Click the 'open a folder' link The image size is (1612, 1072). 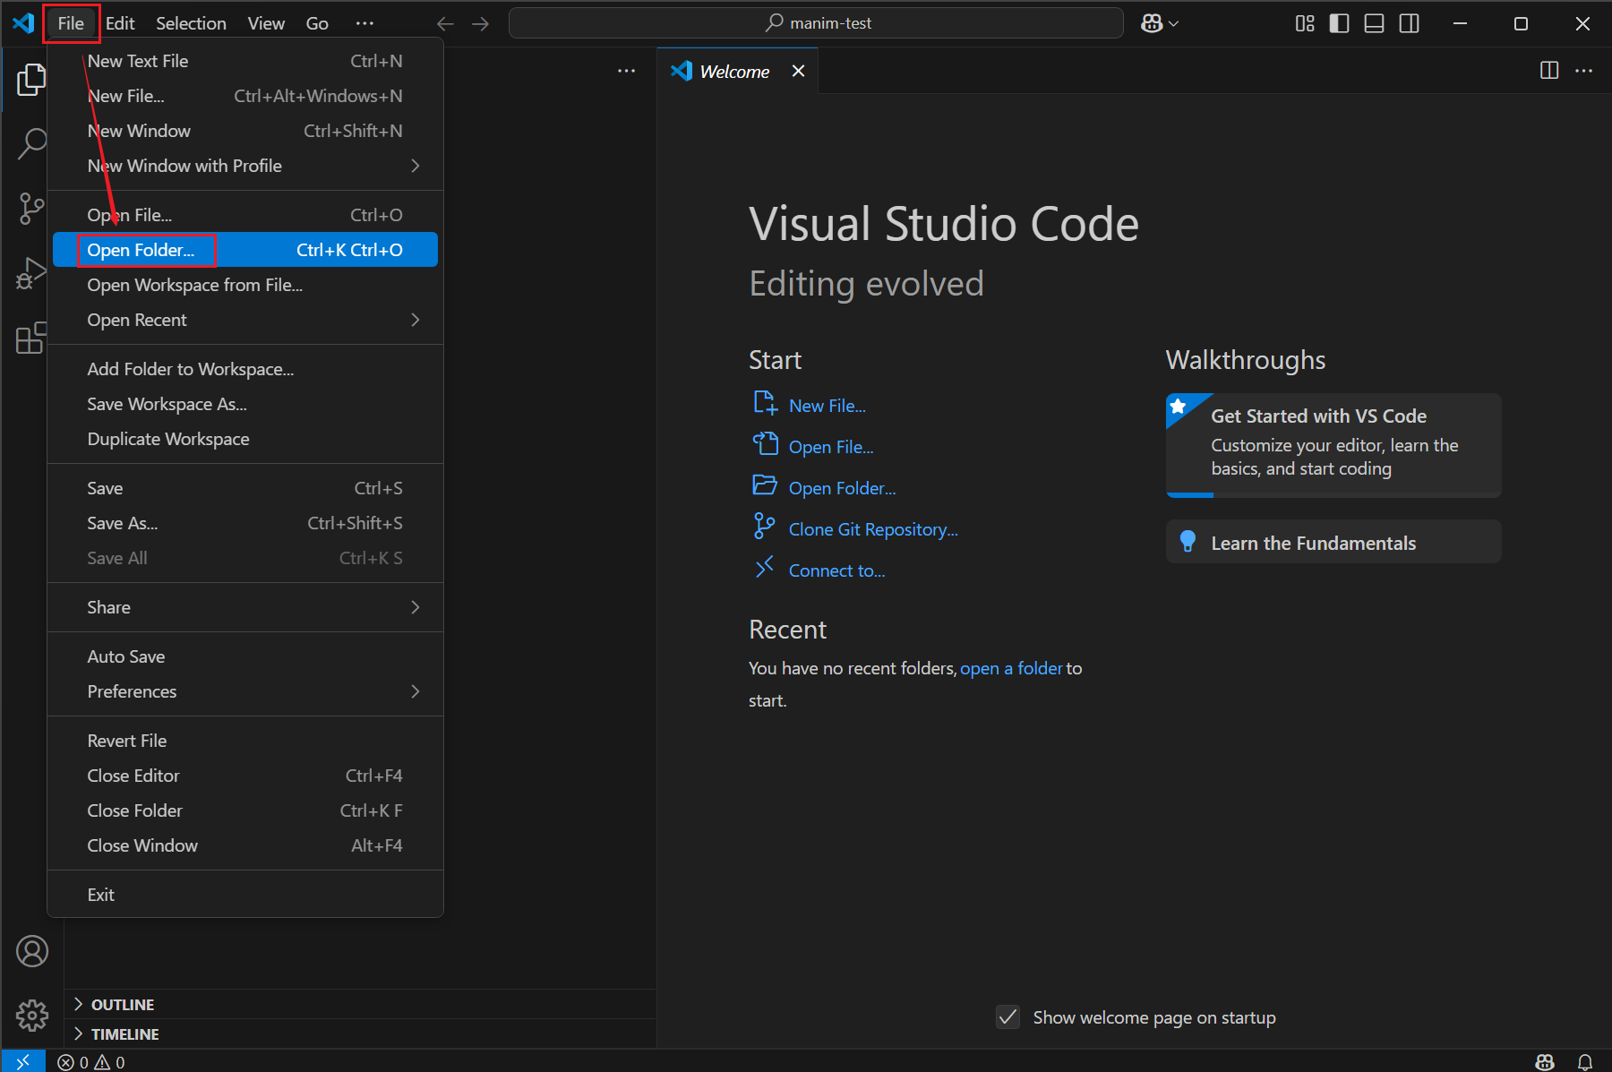(1011, 668)
